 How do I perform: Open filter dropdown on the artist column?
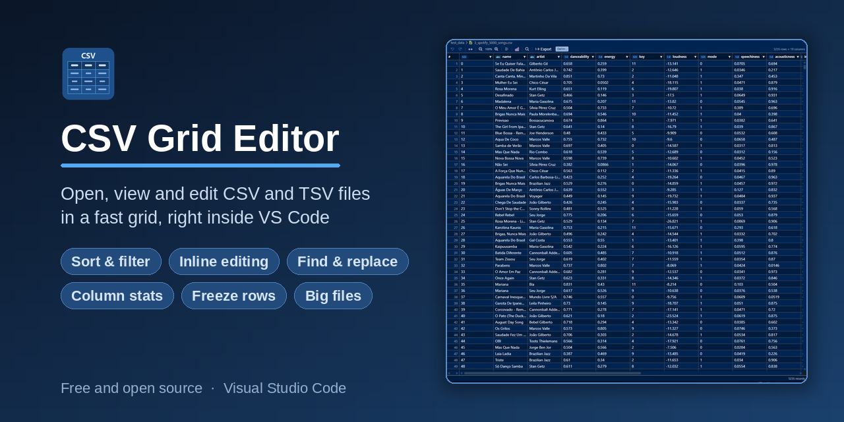click(x=558, y=57)
